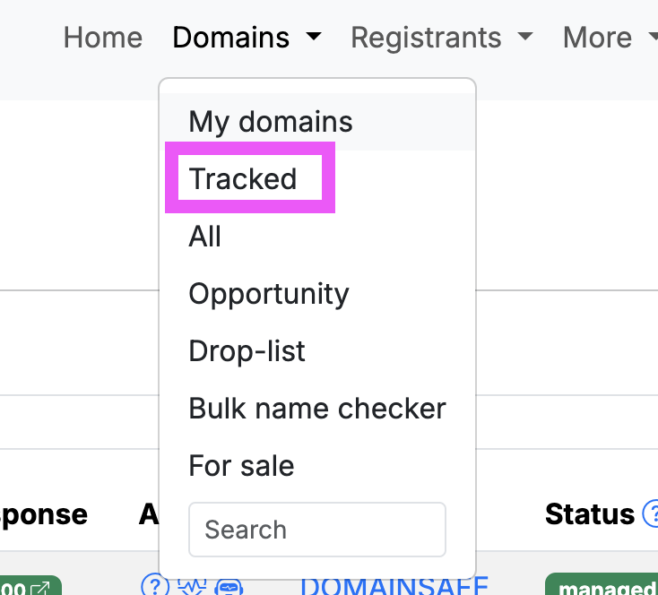The width and height of the screenshot is (658, 595).
Task: Choose the Tracked menu entry
Action: pos(243,179)
